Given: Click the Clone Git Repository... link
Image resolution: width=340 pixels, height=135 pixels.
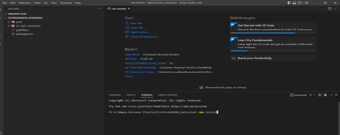Looking at the screenshot, I should 145,36.
